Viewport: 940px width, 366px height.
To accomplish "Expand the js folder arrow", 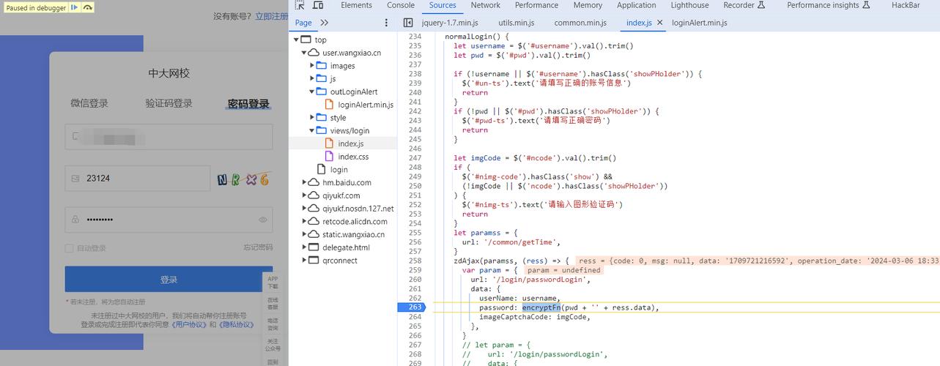I will (312, 79).
